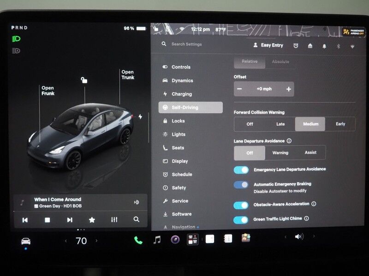369x276 pixels.
Task: Open the audio equalizer settings
Action: click(114, 219)
